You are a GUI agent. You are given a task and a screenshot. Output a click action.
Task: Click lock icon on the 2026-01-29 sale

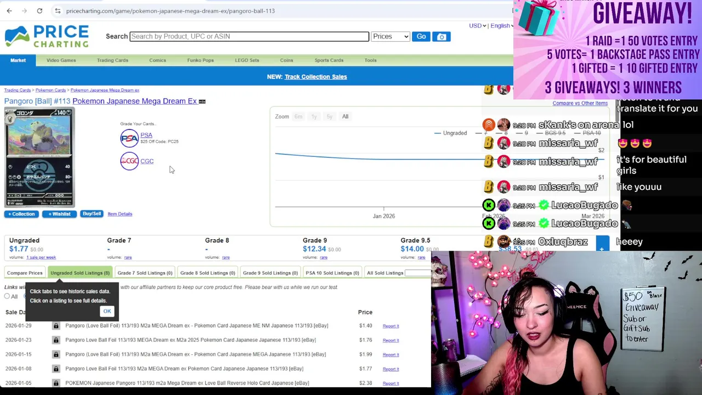point(56,326)
